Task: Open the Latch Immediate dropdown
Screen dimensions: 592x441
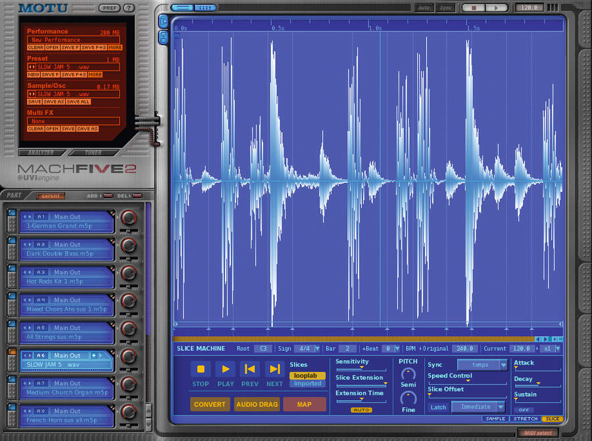Action: pyautogui.click(x=478, y=407)
